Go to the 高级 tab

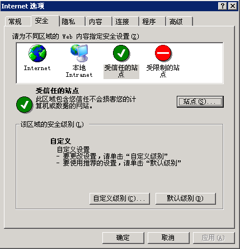click(x=180, y=21)
